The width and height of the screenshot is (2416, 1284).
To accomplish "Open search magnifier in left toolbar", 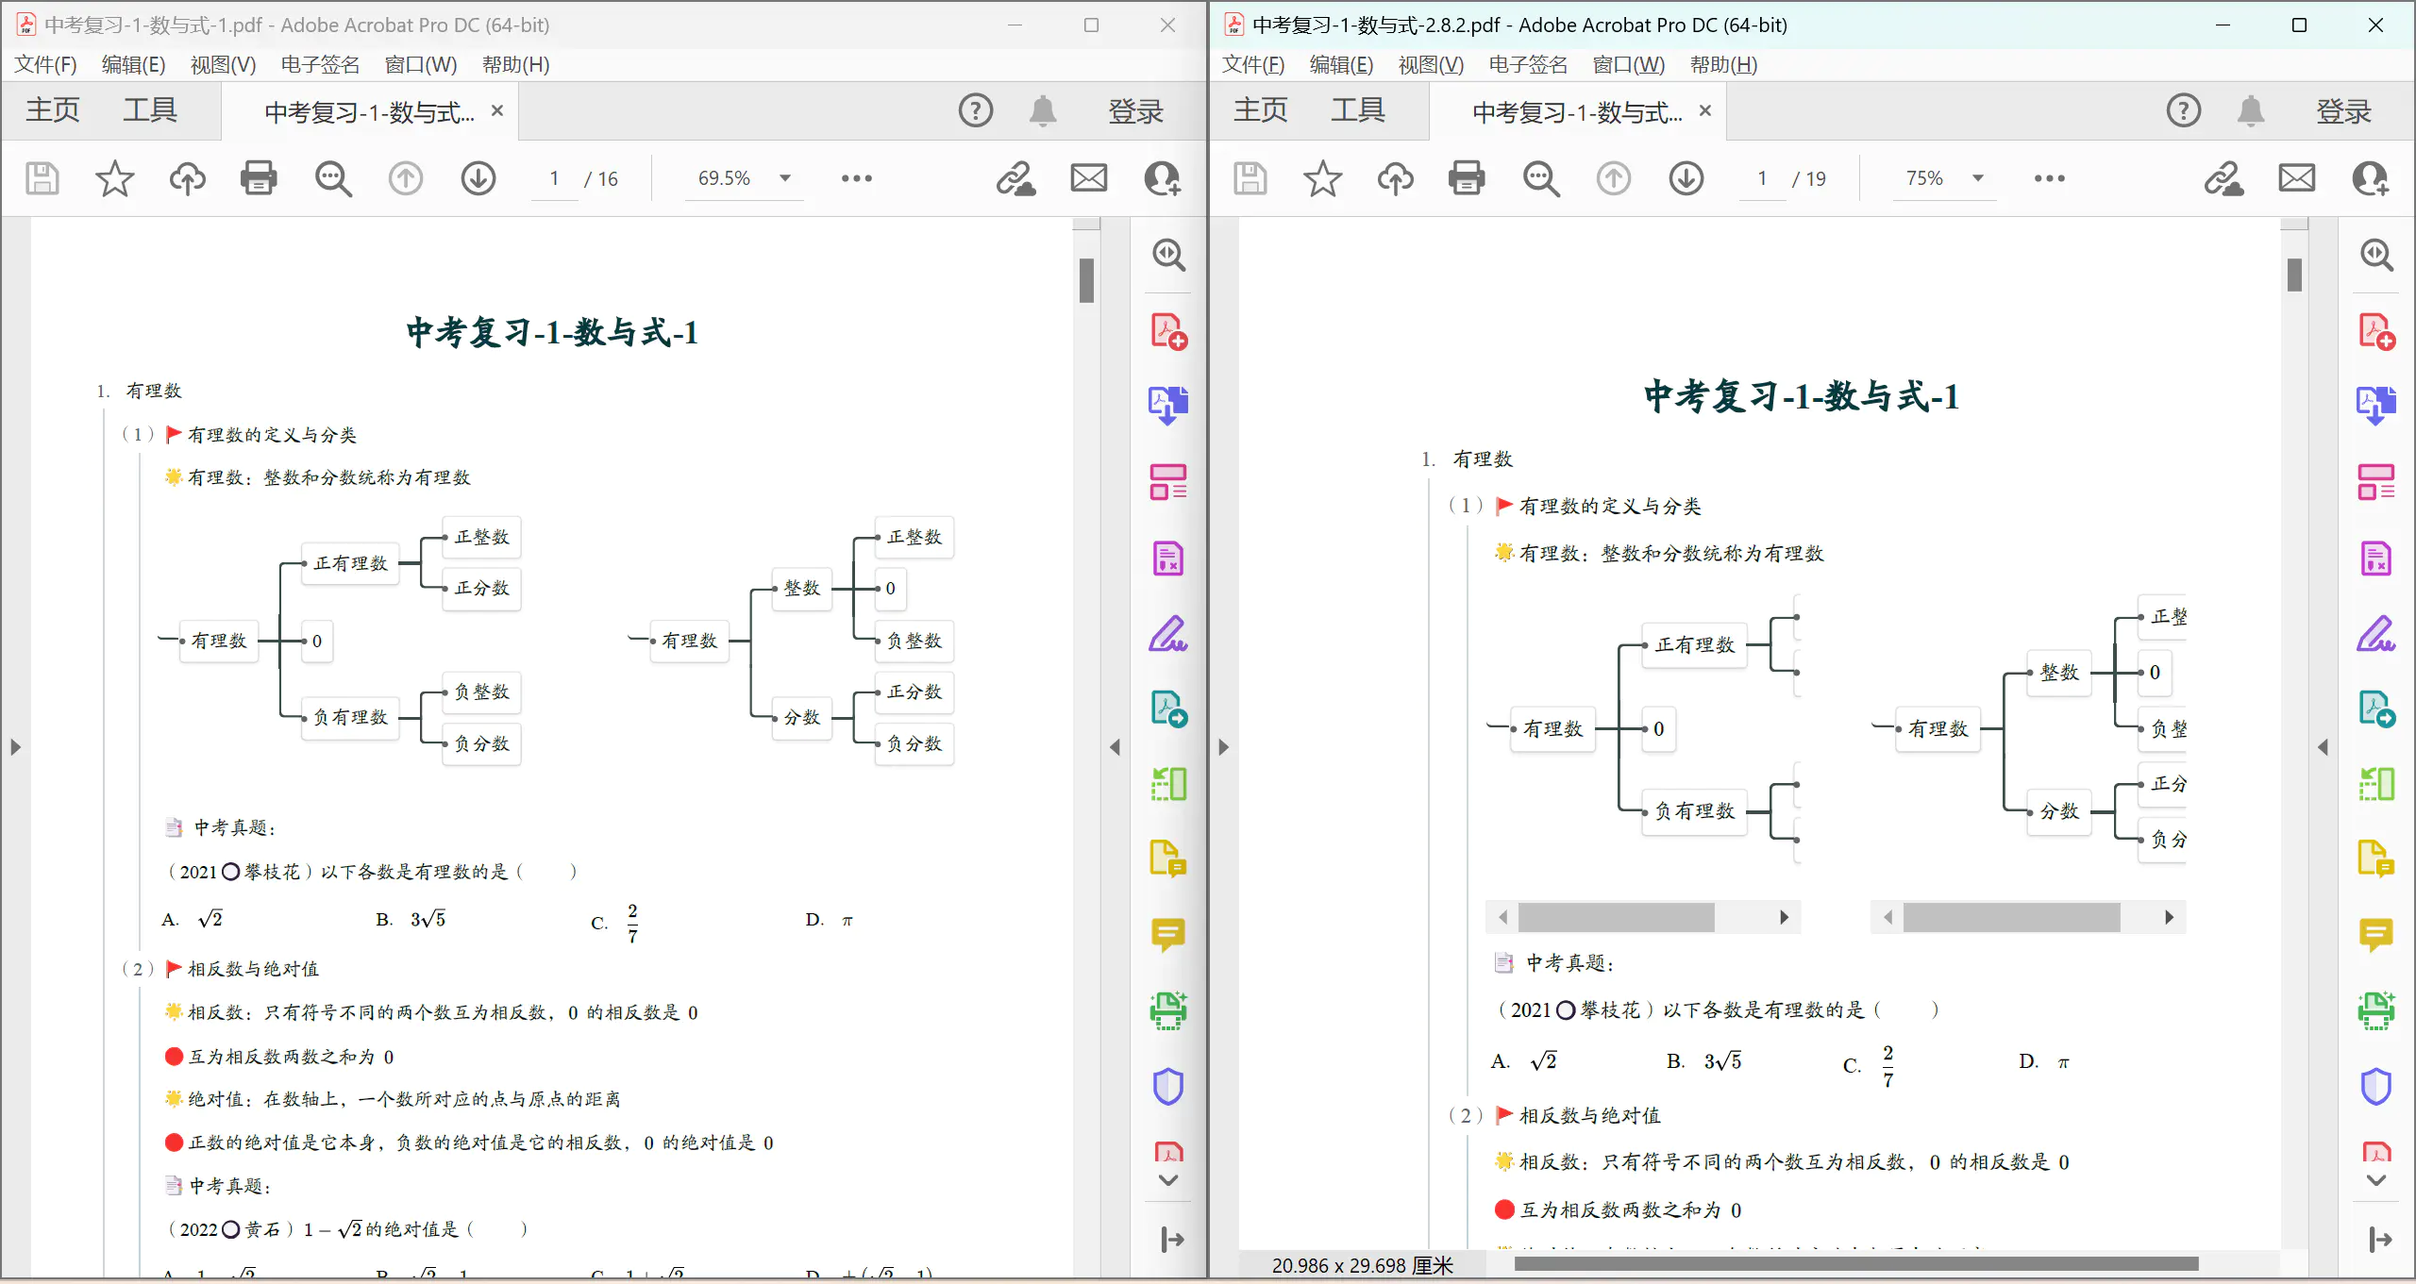I will coord(332,178).
